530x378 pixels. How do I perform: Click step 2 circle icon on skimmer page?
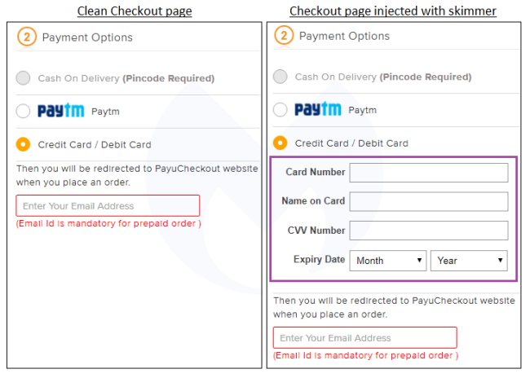[284, 36]
